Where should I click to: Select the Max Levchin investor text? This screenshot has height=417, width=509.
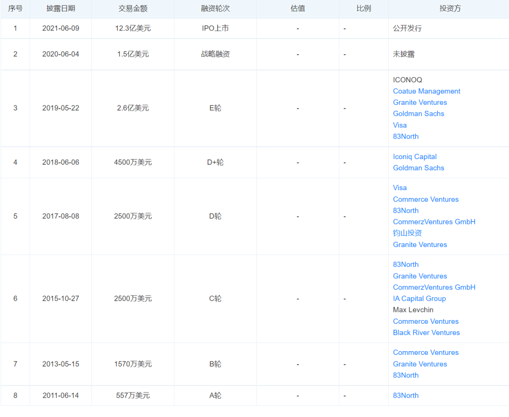pos(413,310)
